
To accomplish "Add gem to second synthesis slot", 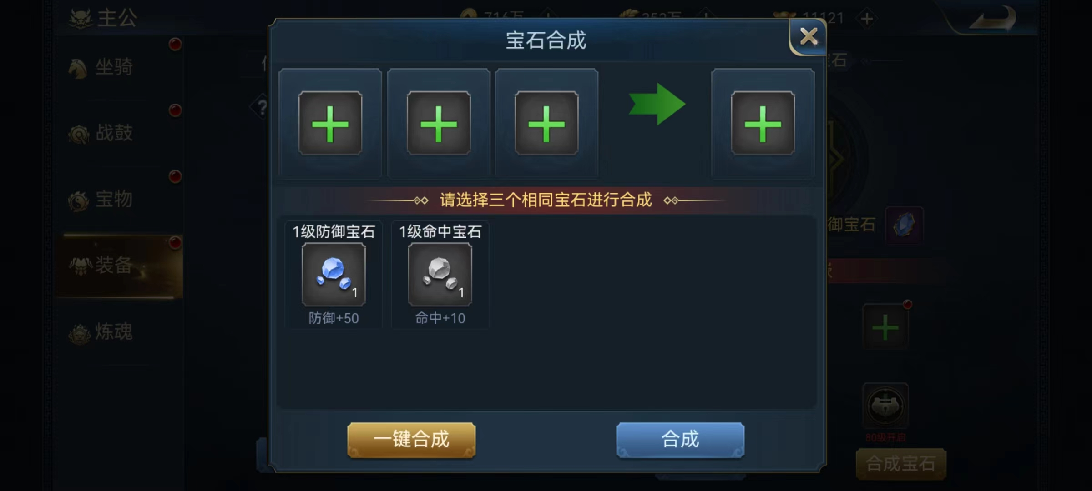I will pos(439,123).
